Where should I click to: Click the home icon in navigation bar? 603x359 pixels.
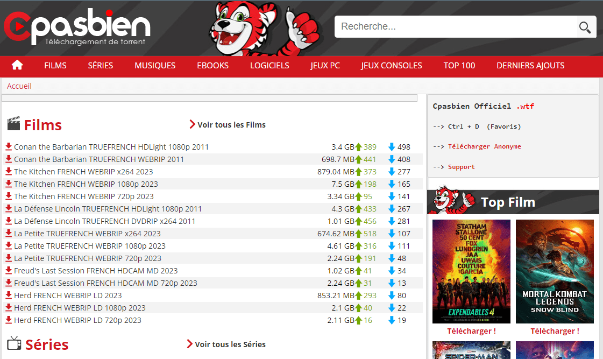pos(17,65)
